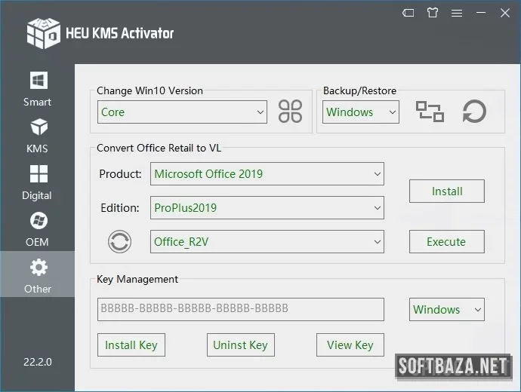Minimize the activator window
This screenshot has height=392, width=521.
click(481, 13)
